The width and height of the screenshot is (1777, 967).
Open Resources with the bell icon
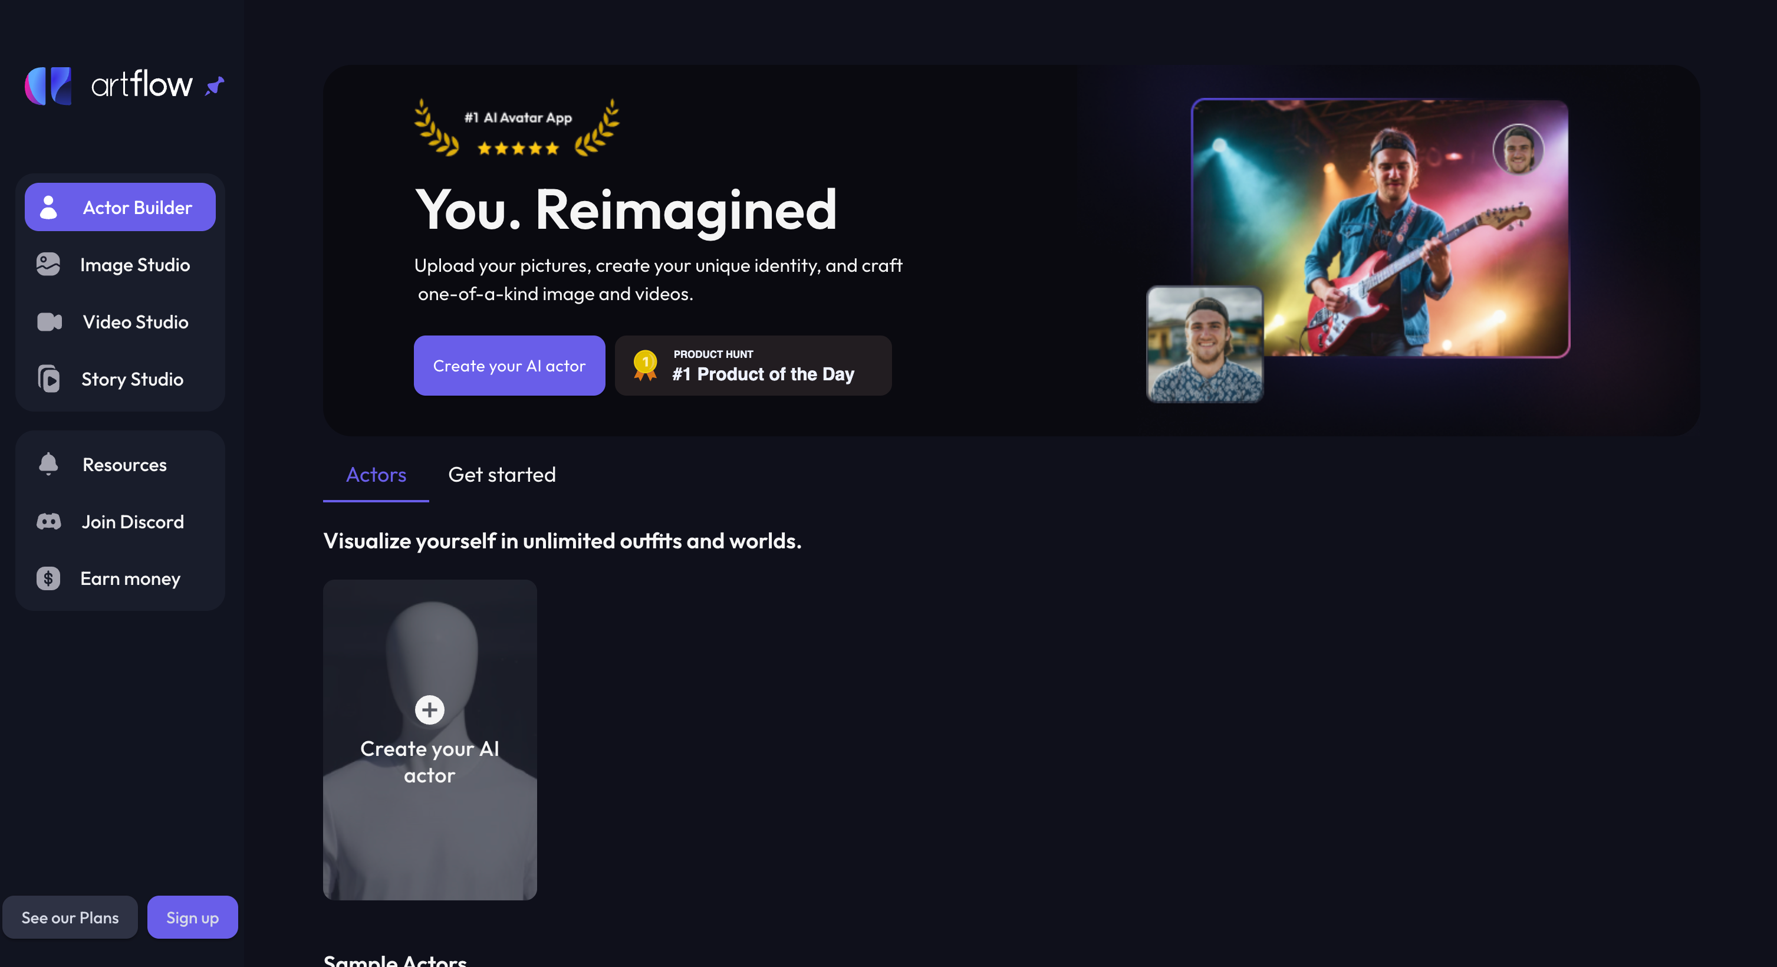pos(48,464)
